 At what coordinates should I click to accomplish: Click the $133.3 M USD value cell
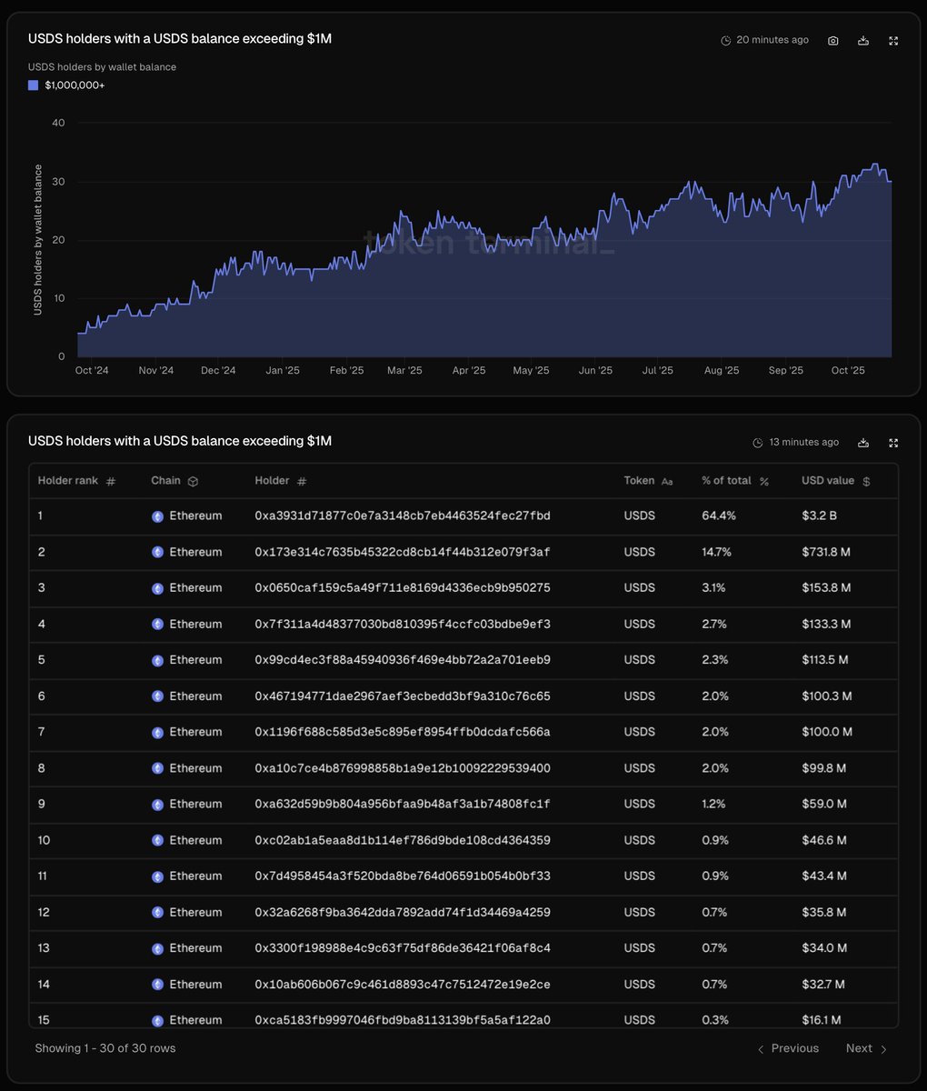point(827,624)
